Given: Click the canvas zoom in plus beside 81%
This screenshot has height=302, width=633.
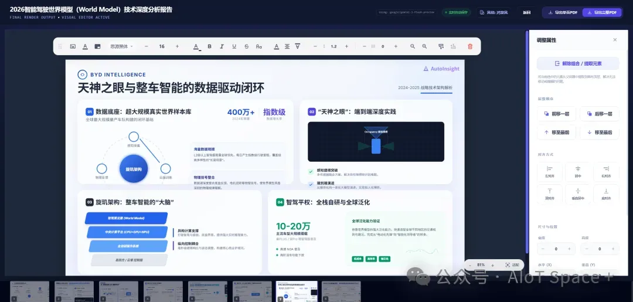Looking at the screenshot, I should click(492, 265).
